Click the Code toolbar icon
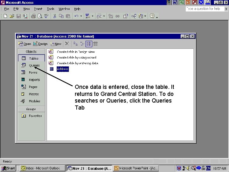The height and width of the screenshot is (172, 229). [111, 16]
